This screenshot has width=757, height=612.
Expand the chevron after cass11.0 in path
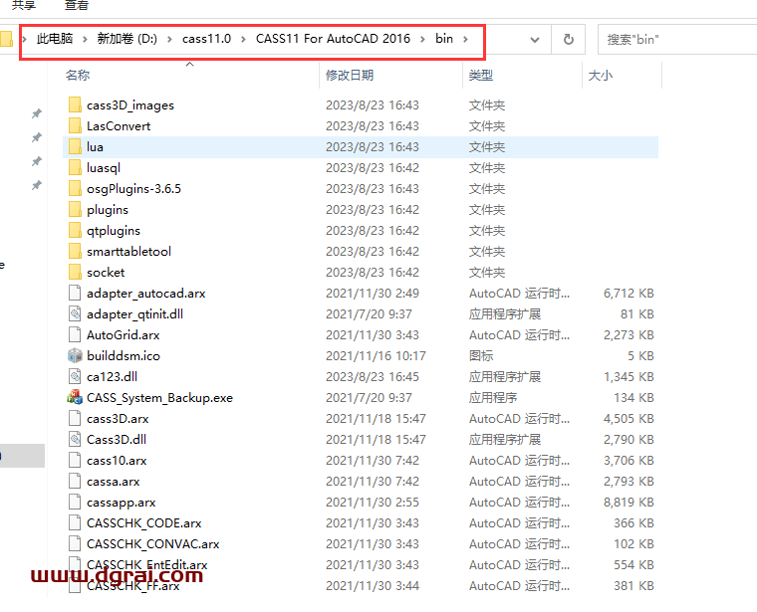pos(243,39)
